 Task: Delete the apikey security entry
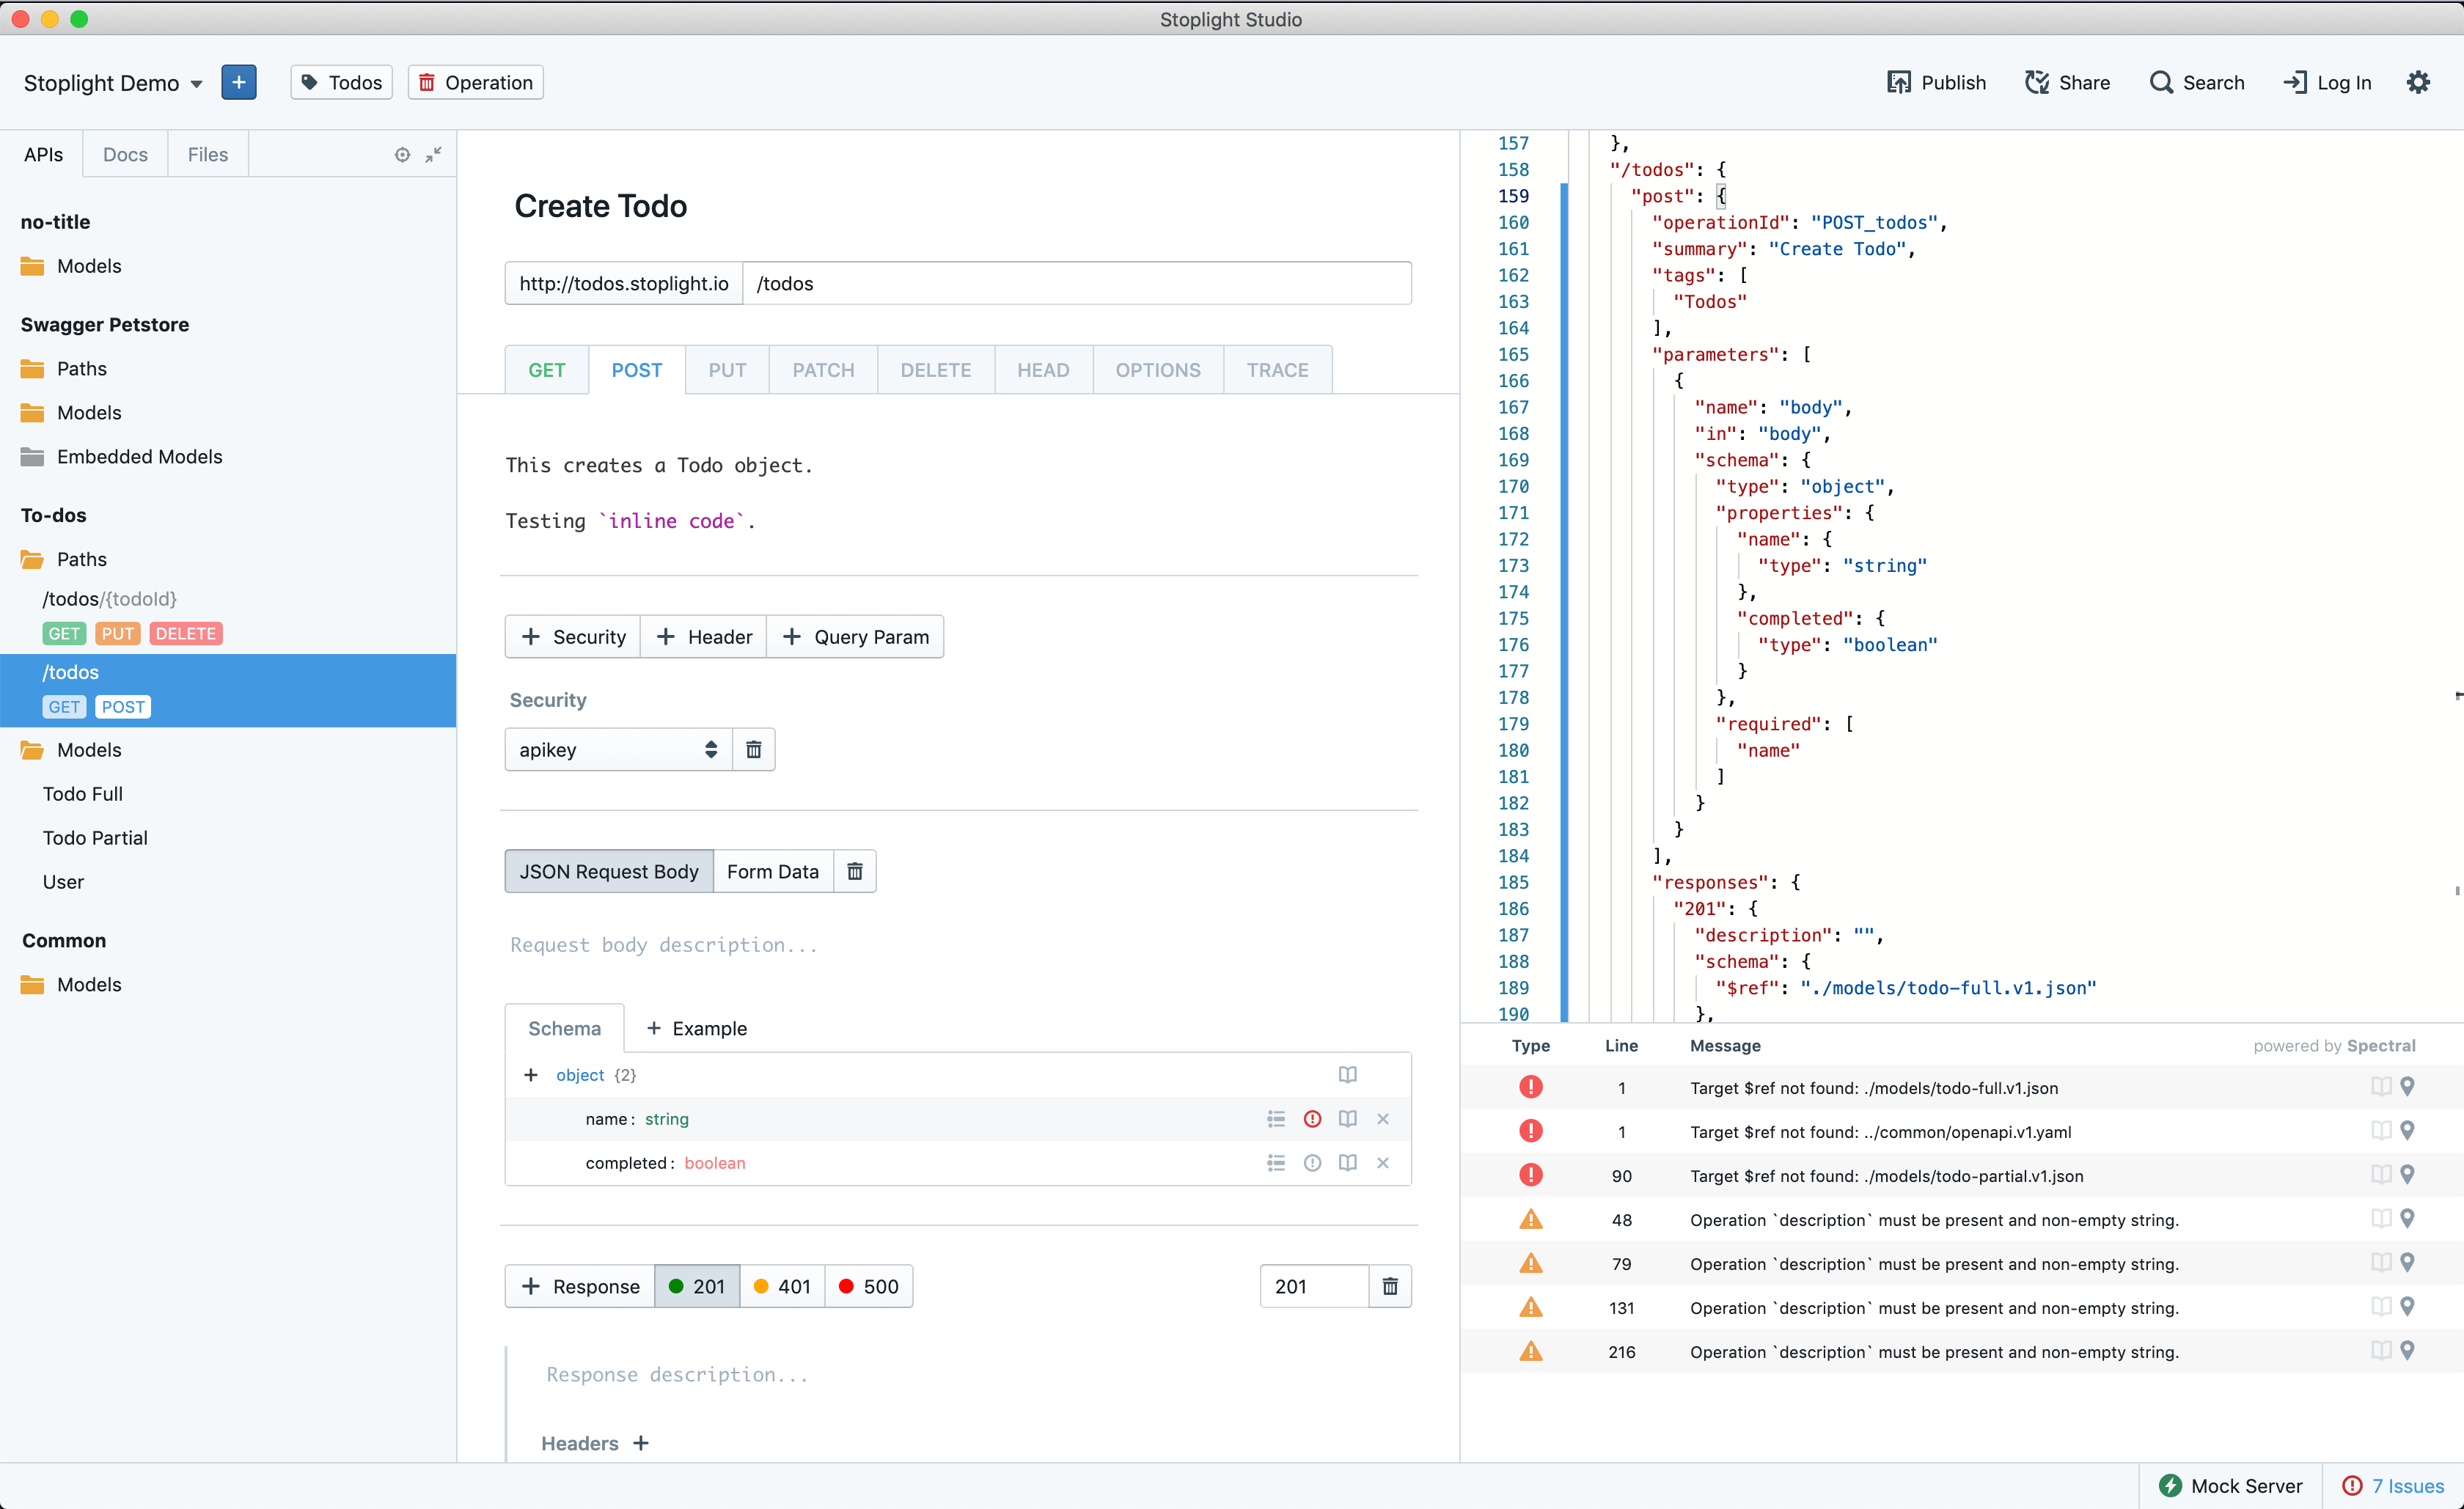tap(754, 749)
